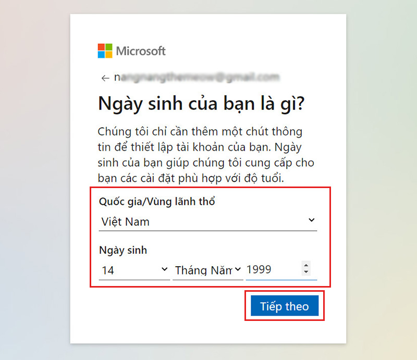Focus the year field containing 1999
This screenshot has width=417, height=360.
pyautogui.click(x=281, y=270)
